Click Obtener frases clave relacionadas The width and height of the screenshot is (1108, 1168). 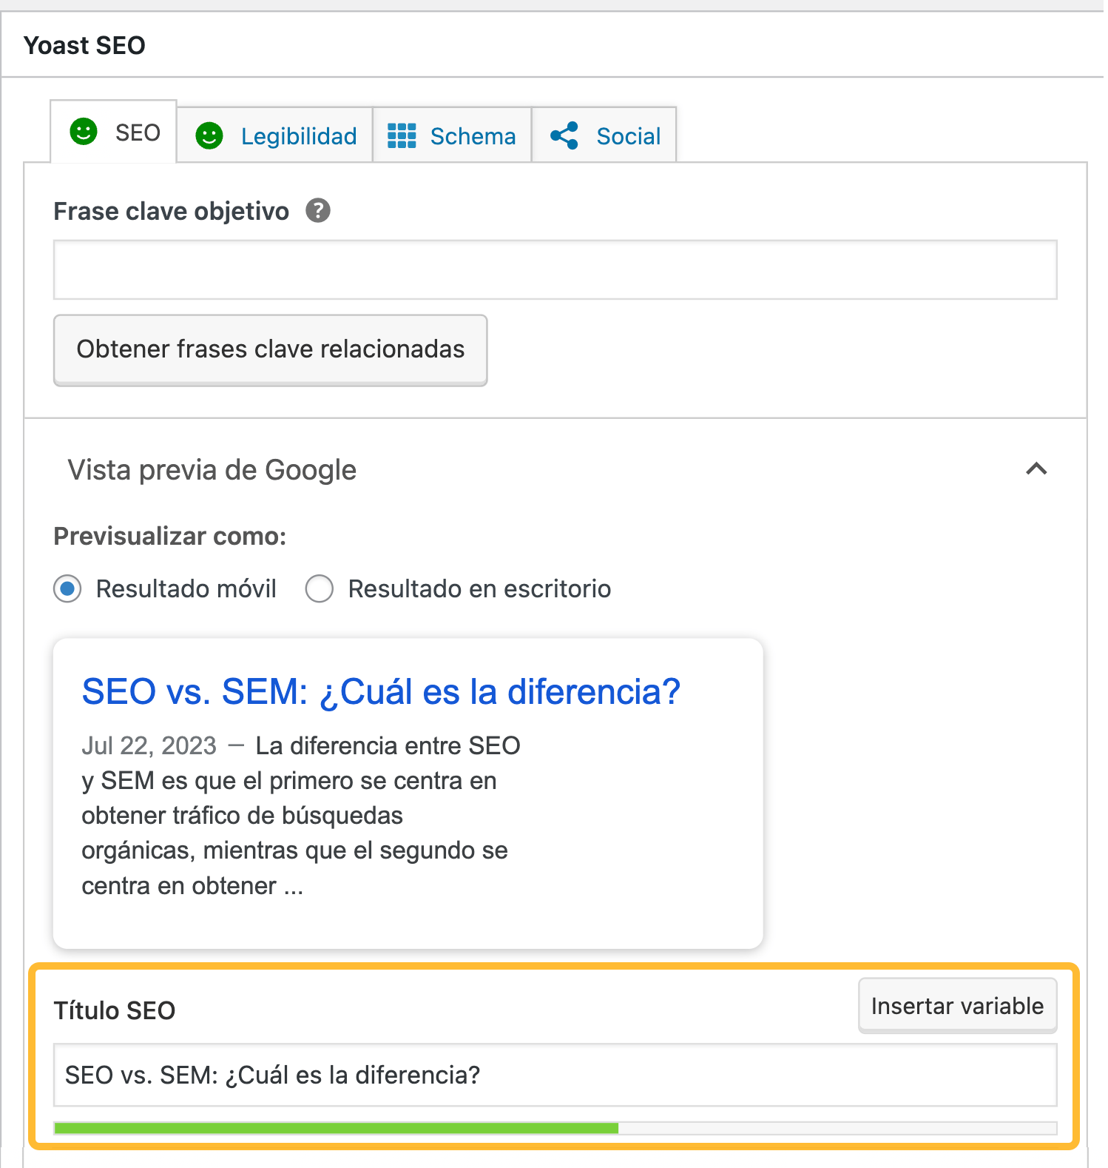(270, 349)
